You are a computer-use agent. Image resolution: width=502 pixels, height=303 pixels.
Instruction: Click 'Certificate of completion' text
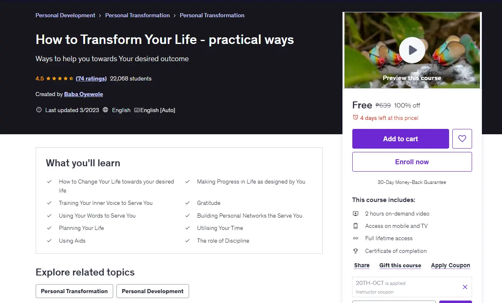(396, 251)
